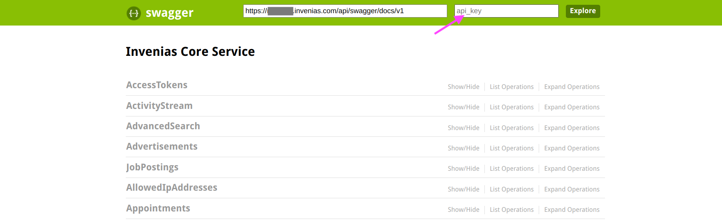Expand Operations for AccessTokens

[x=572, y=87]
